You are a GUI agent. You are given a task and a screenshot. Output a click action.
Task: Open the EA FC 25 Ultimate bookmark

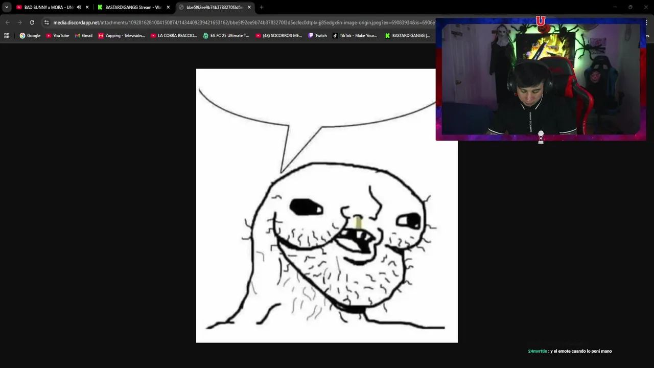[x=226, y=36]
